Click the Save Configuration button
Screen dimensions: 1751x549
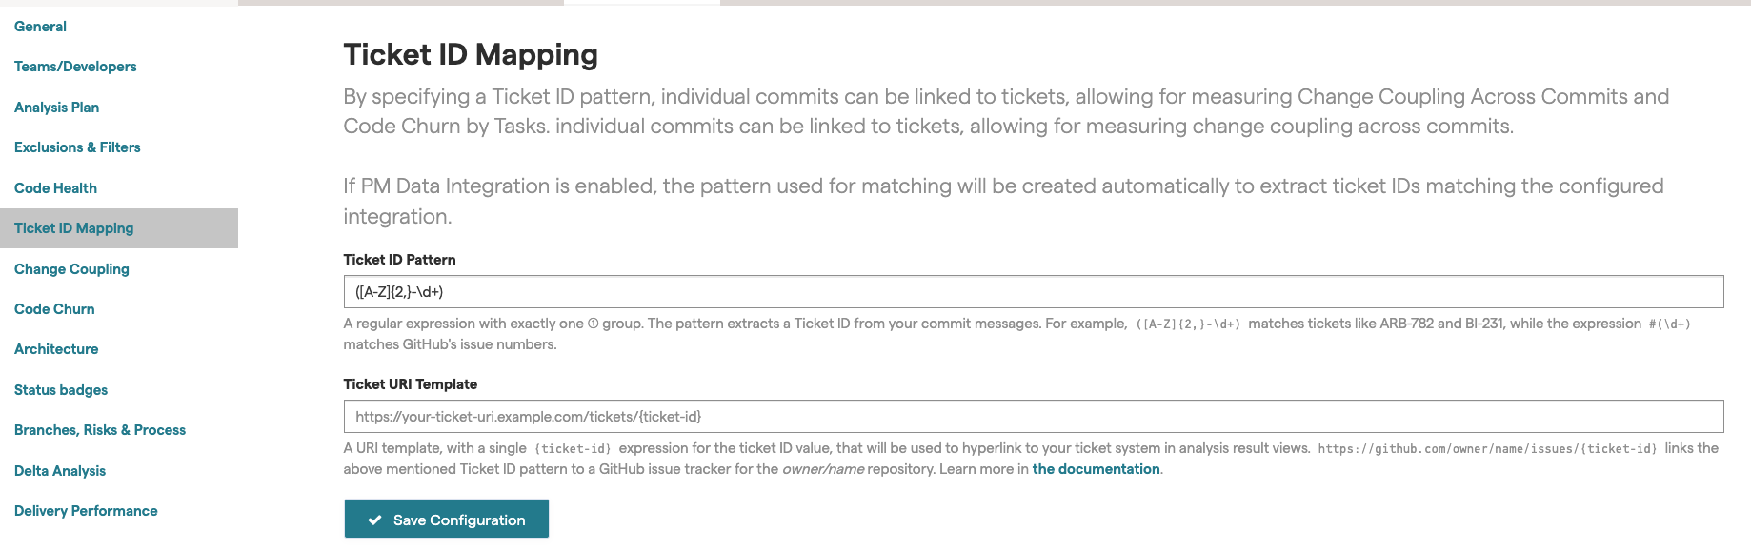pos(447,520)
